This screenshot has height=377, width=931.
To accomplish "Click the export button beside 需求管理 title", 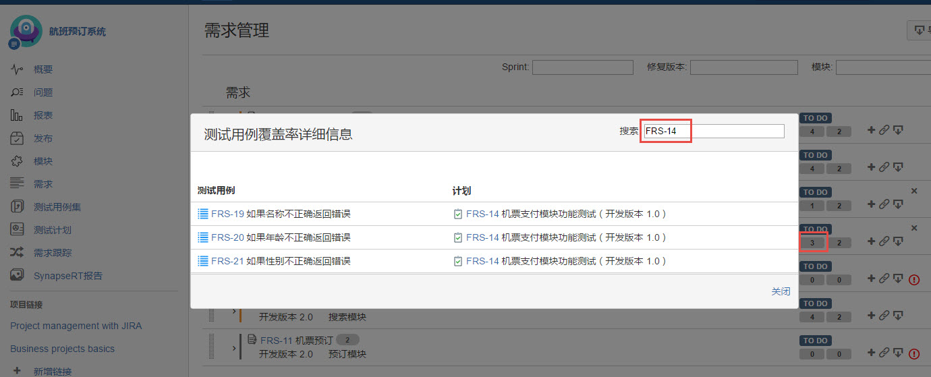I will click(x=919, y=30).
